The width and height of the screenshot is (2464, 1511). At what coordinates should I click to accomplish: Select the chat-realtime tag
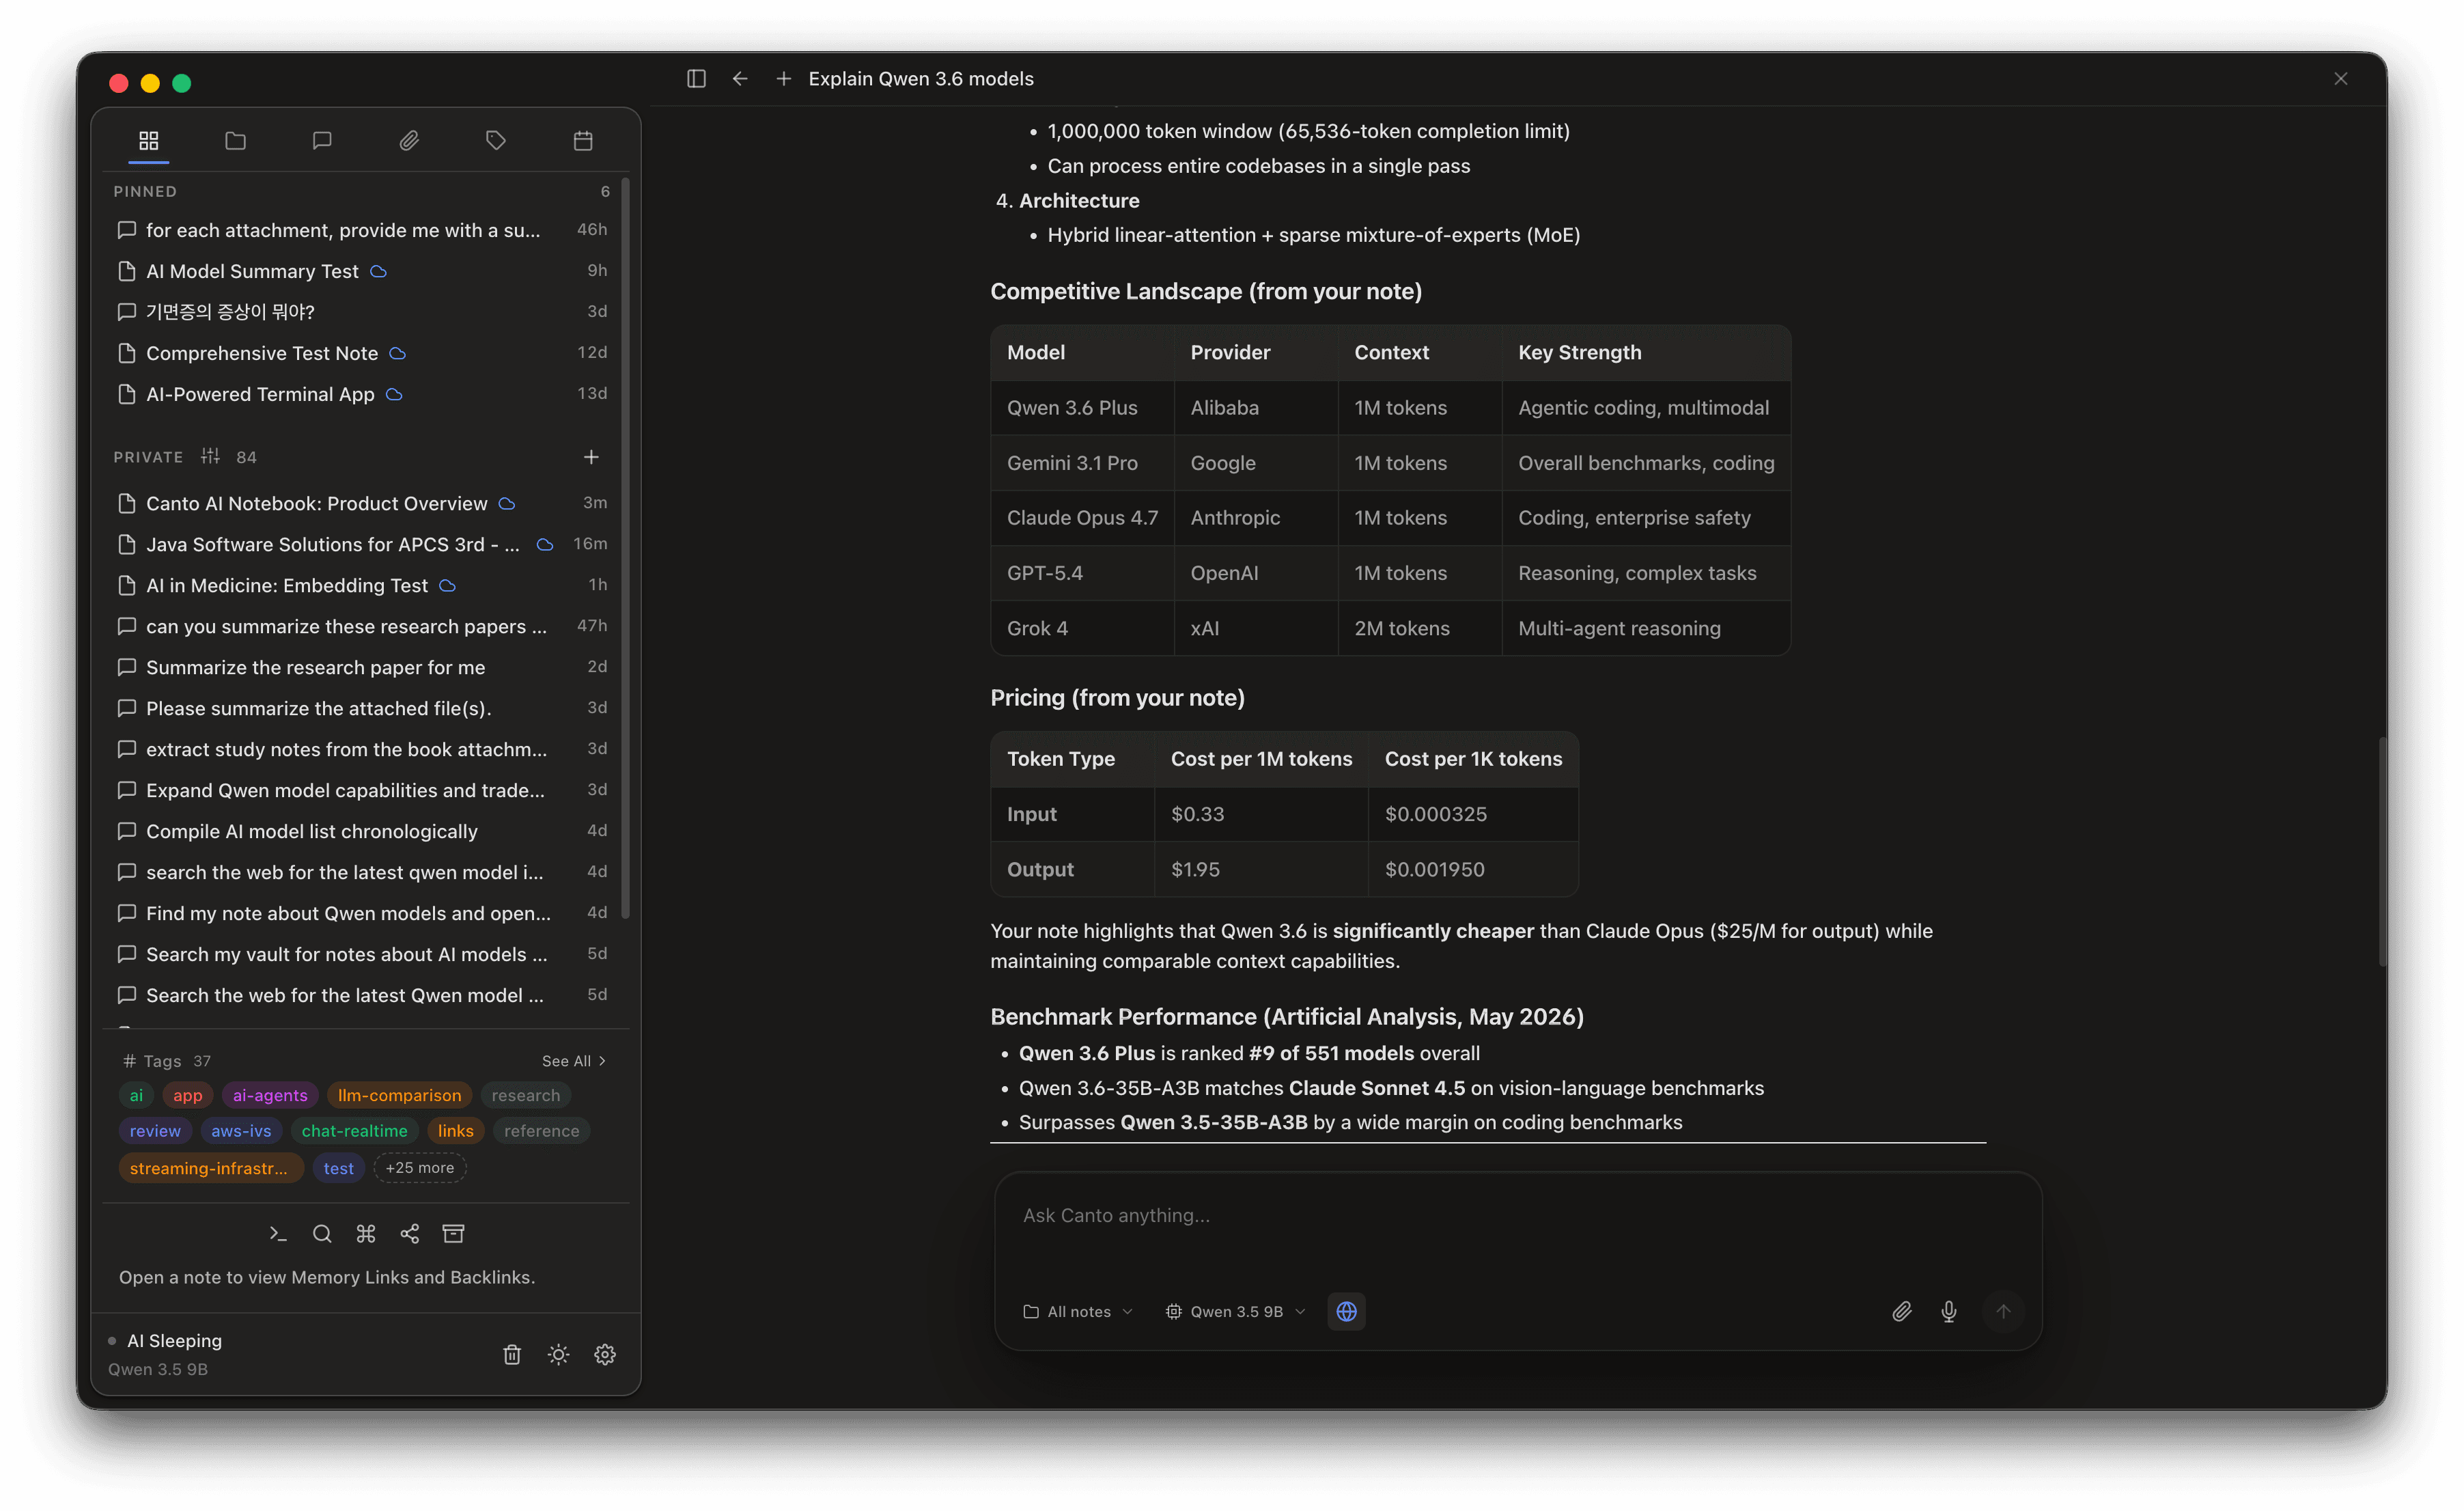coord(355,1131)
